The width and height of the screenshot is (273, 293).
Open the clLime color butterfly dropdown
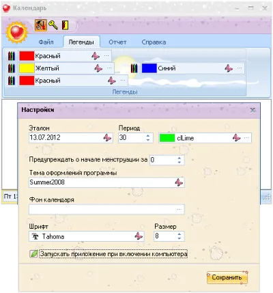(236, 138)
